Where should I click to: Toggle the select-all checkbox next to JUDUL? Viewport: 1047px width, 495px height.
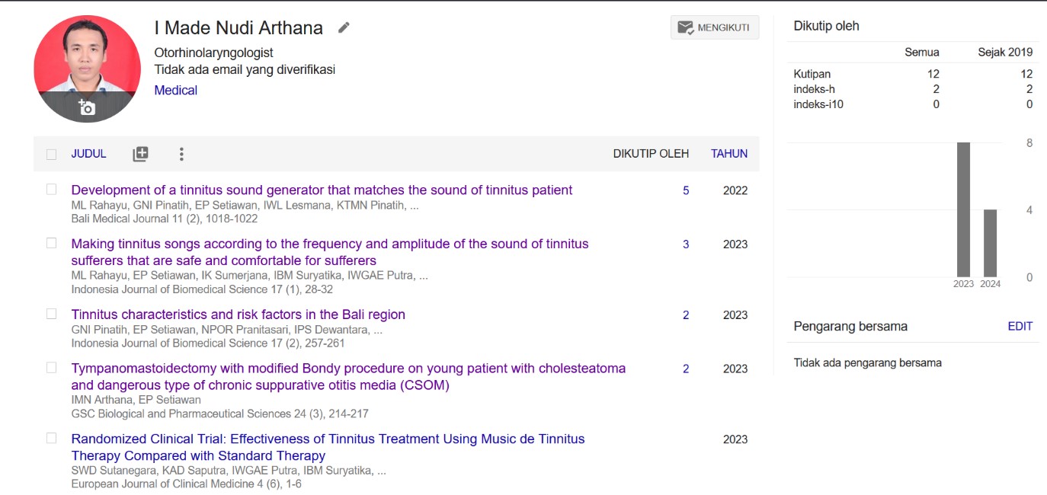point(52,155)
